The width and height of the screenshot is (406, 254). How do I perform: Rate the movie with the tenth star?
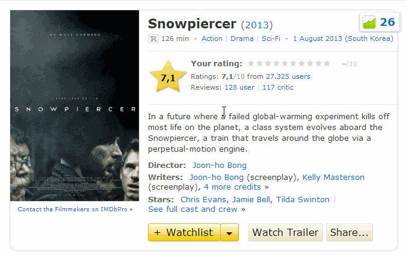[x=327, y=63]
